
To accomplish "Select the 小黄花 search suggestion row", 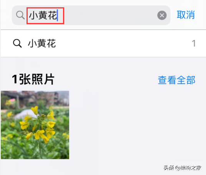I will 103,43.
